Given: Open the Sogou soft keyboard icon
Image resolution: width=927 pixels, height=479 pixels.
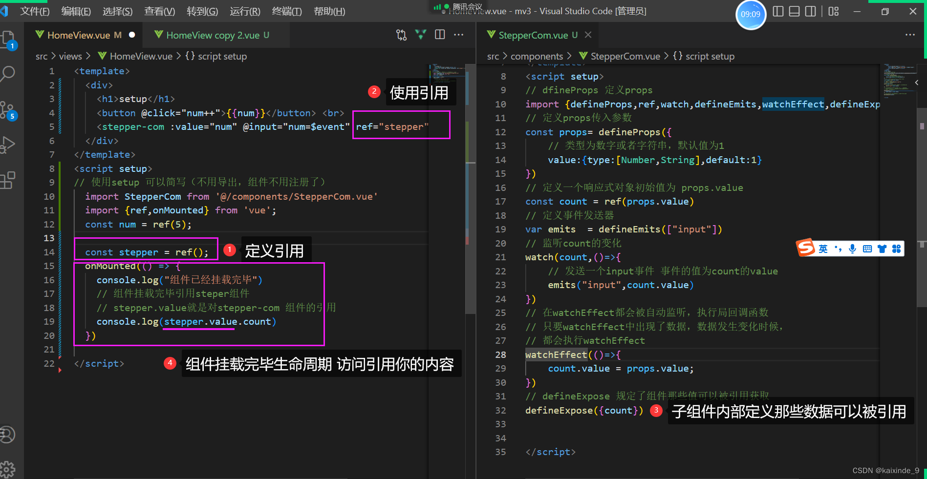Looking at the screenshot, I should pyautogui.click(x=867, y=249).
